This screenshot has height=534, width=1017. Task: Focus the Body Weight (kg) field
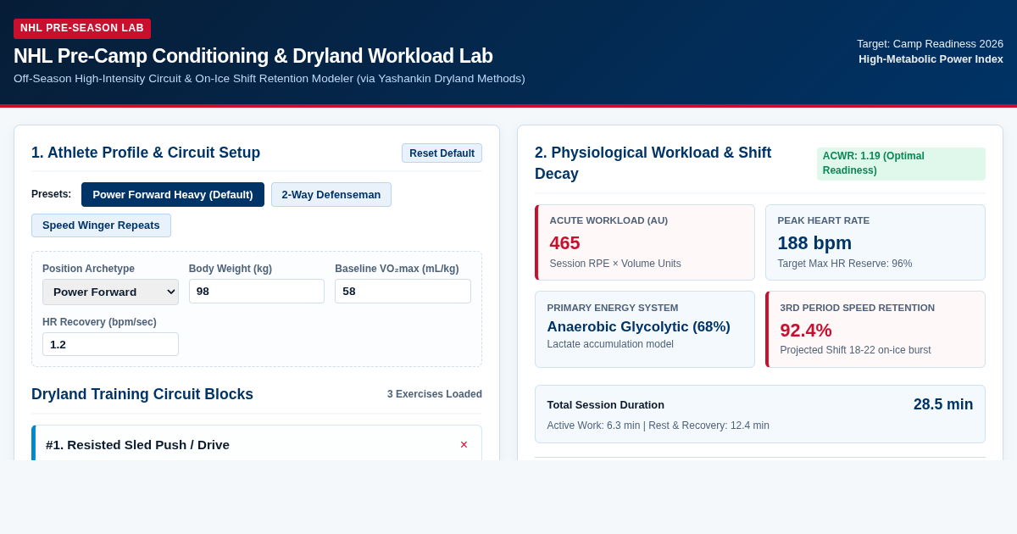click(257, 292)
